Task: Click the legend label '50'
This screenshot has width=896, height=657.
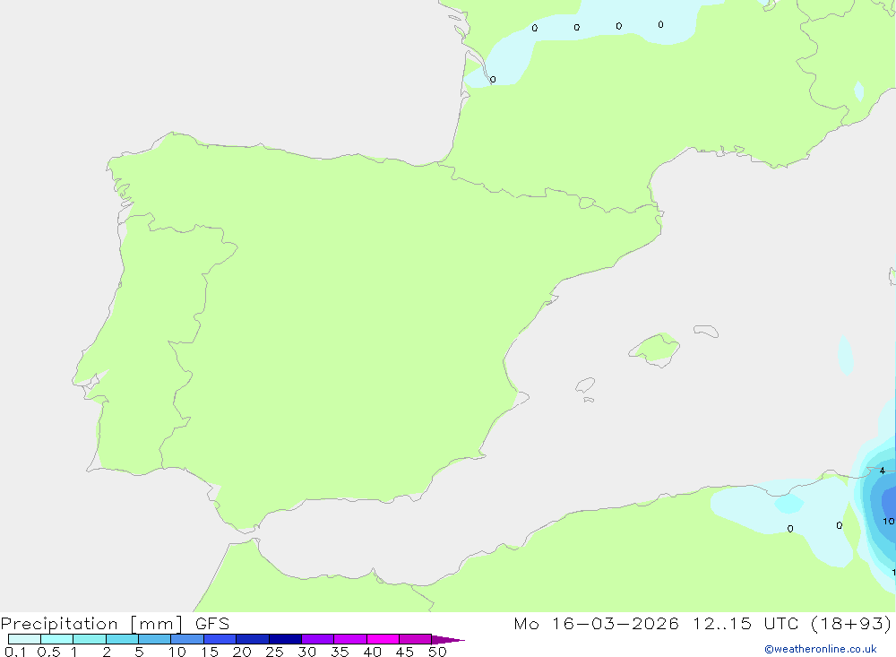Action: coord(437,652)
